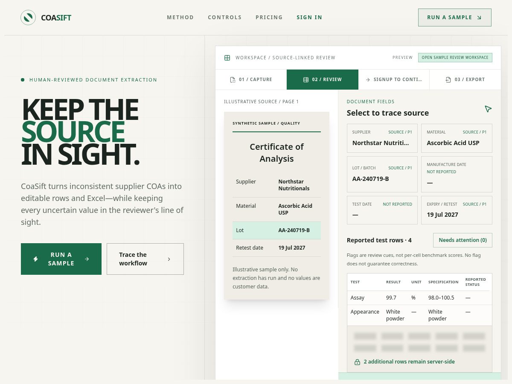512x384 pixels.
Task: Click Open Sample Review Workspace
Action: [x=455, y=58]
